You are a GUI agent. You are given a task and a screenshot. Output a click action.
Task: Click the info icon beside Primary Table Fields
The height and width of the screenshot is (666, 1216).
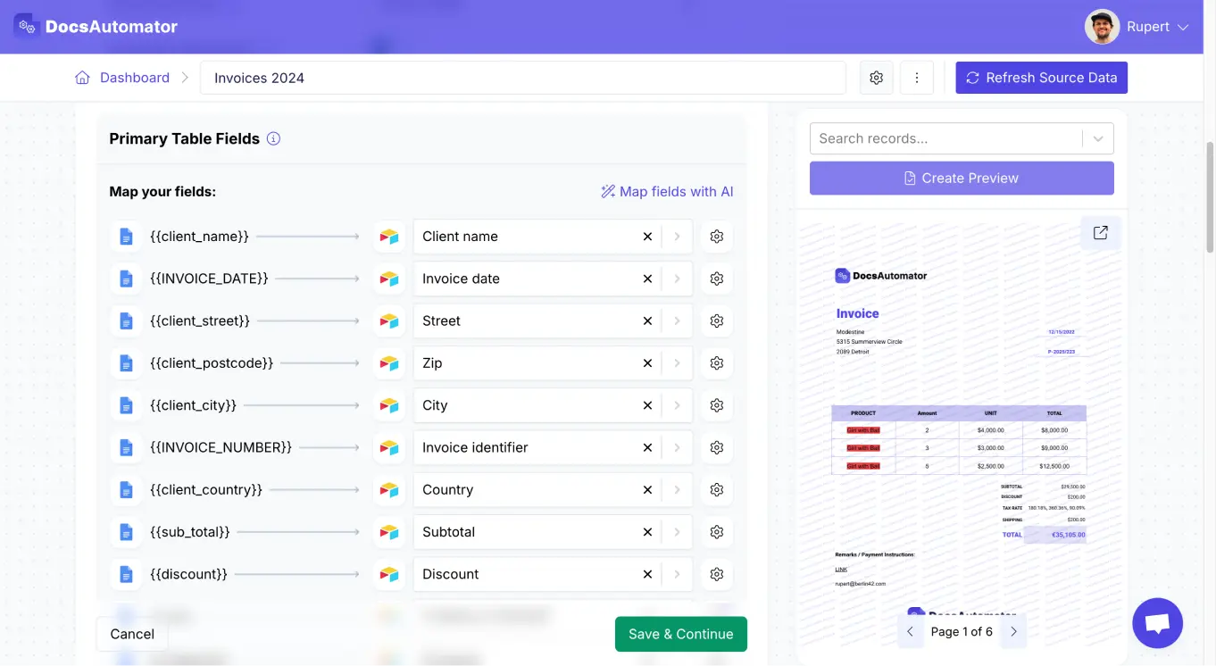click(272, 138)
